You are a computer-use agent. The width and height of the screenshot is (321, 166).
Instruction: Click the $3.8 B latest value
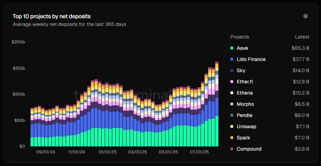302,149
